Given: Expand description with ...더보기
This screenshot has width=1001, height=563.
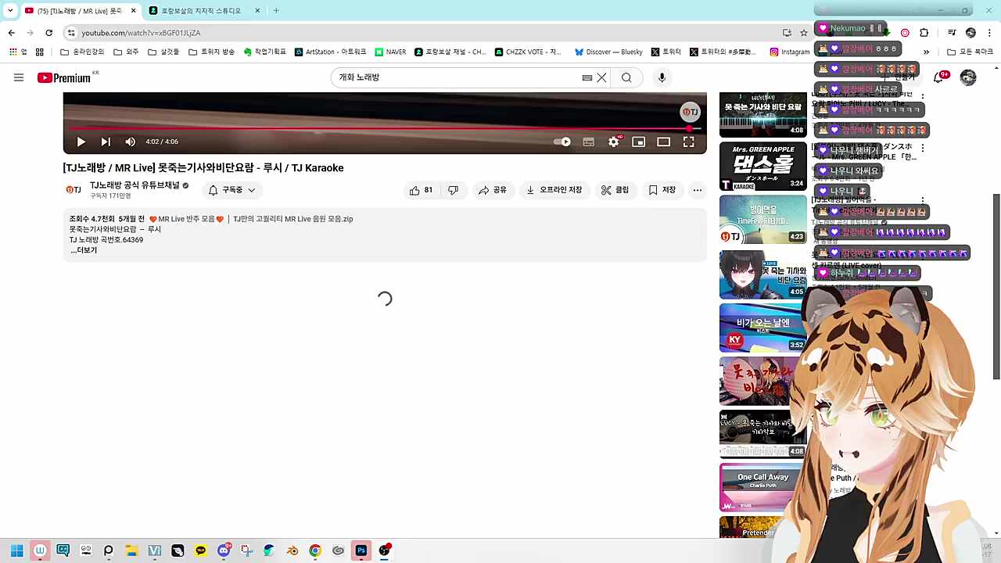Looking at the screenshot, I should 84,250.
